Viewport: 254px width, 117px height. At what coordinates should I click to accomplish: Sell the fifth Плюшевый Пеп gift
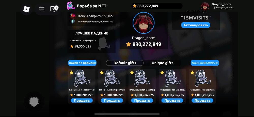click(x=202, y=101)
